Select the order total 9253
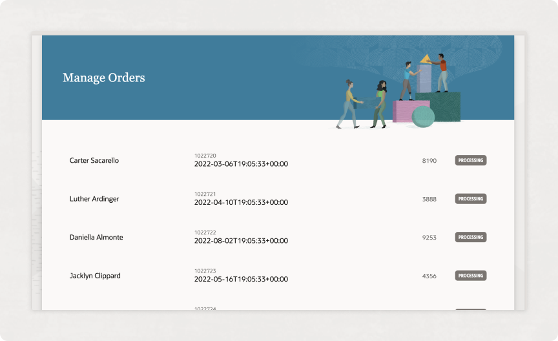 pos(429,237)
